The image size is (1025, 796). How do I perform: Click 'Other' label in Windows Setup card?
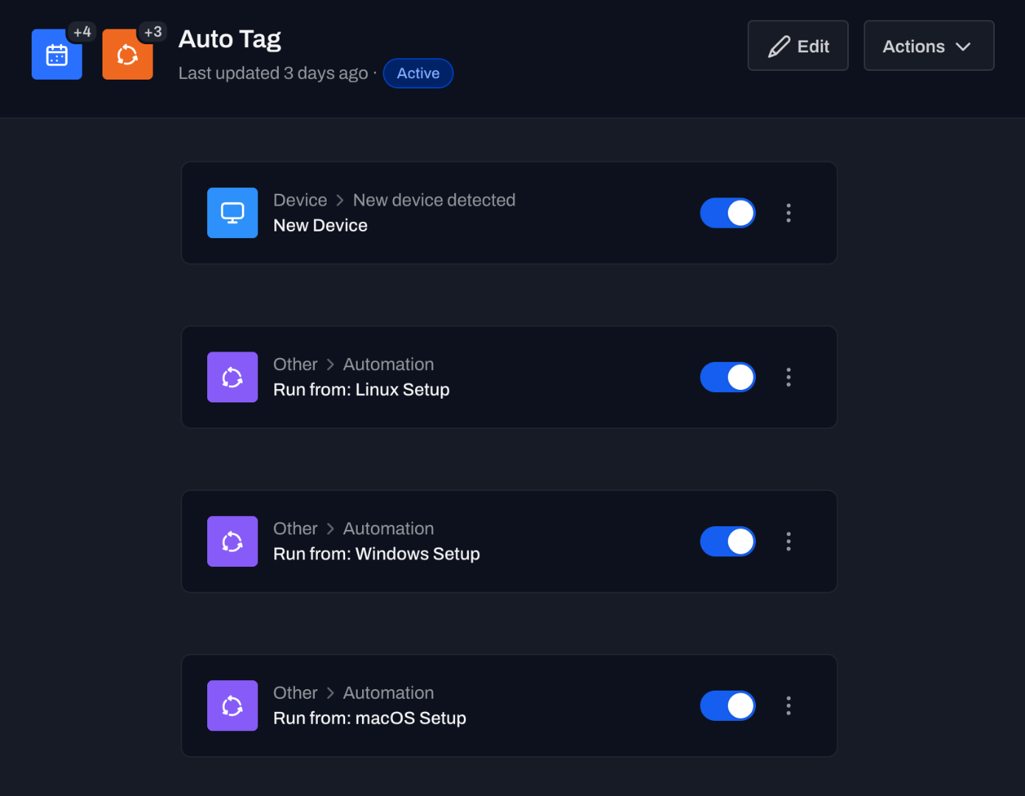[295, 528]
